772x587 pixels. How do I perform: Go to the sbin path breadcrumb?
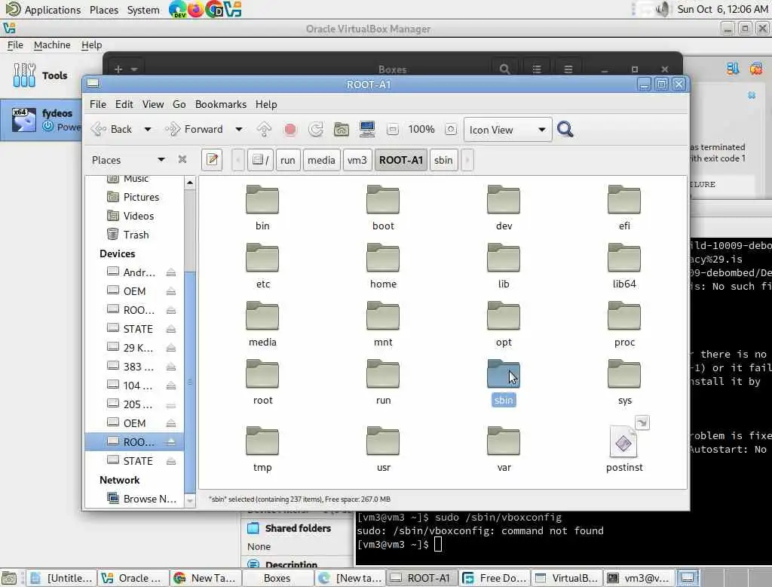[x=443, y=160]
